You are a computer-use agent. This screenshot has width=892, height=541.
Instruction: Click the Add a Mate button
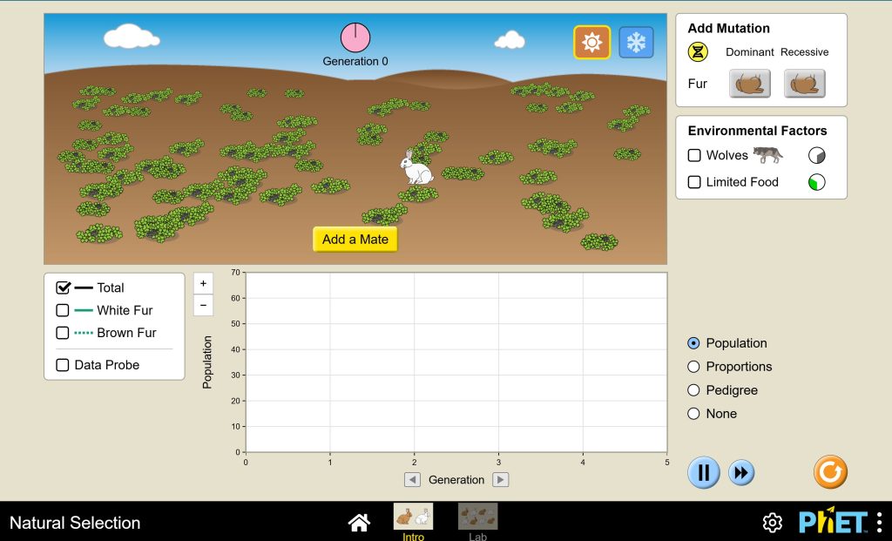pyautogui.click(x=355, y=240)
